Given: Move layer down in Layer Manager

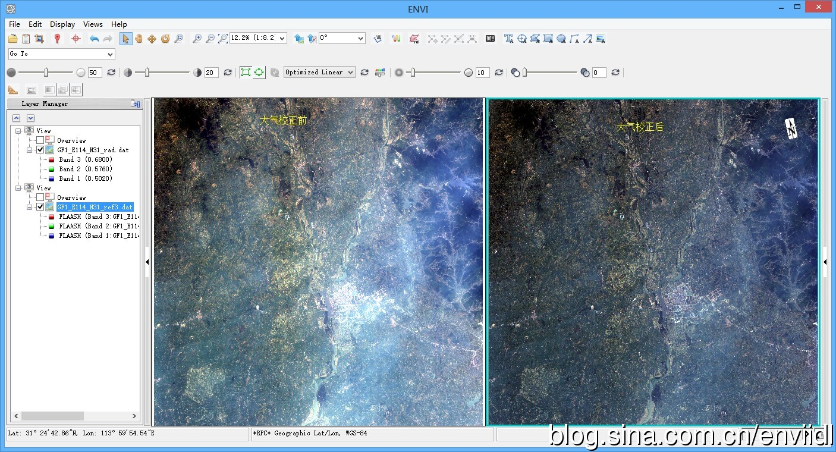Looking at the screenshot, I should coord(30,118).
